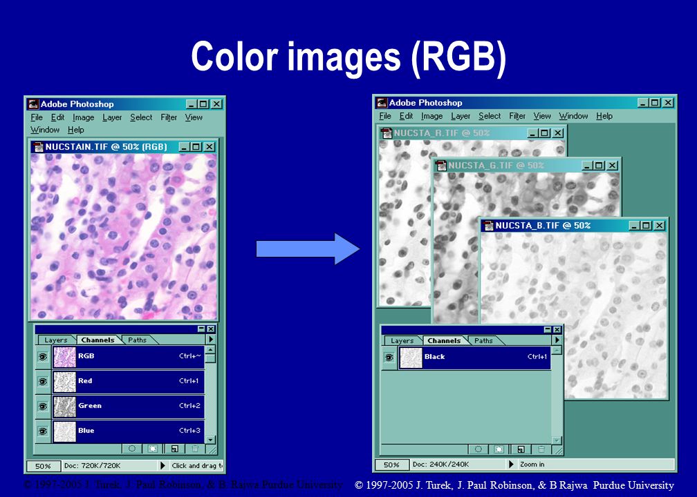This screenshot has width=697, height=497.
Task: Click right Adobe Photoshop title bar icon
Action: click(x=382, y=103)
